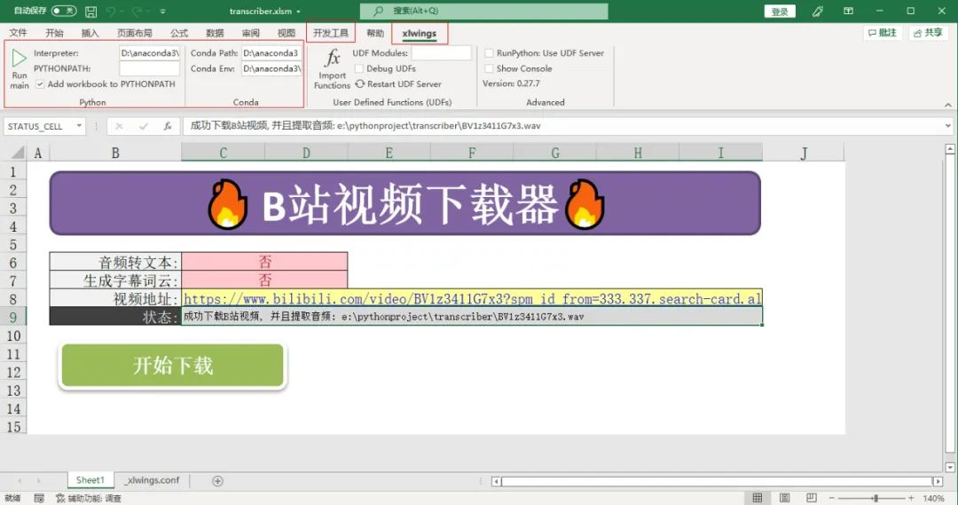Open the Name Box dropdown arrow
The image size is (958, 505).
point(79,126)
